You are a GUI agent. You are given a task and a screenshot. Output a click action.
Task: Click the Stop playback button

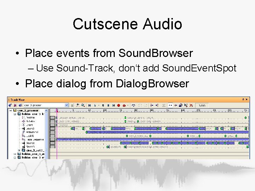(x=103, y=105)
